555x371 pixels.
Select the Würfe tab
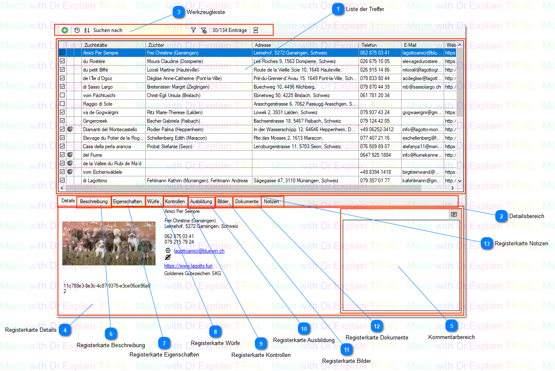click(x=153, y=201)
